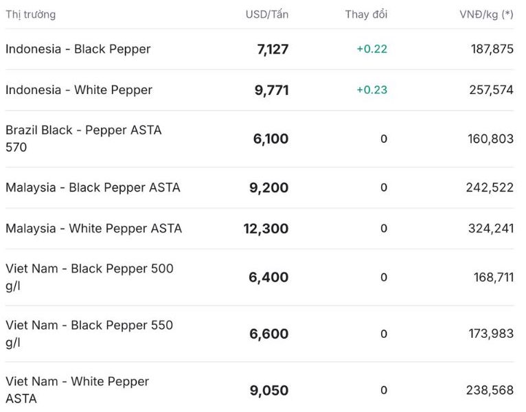Click Malaysia - Black Pepper ASTA label
This screenshot has width=526, height=412.
coord(93,187)
